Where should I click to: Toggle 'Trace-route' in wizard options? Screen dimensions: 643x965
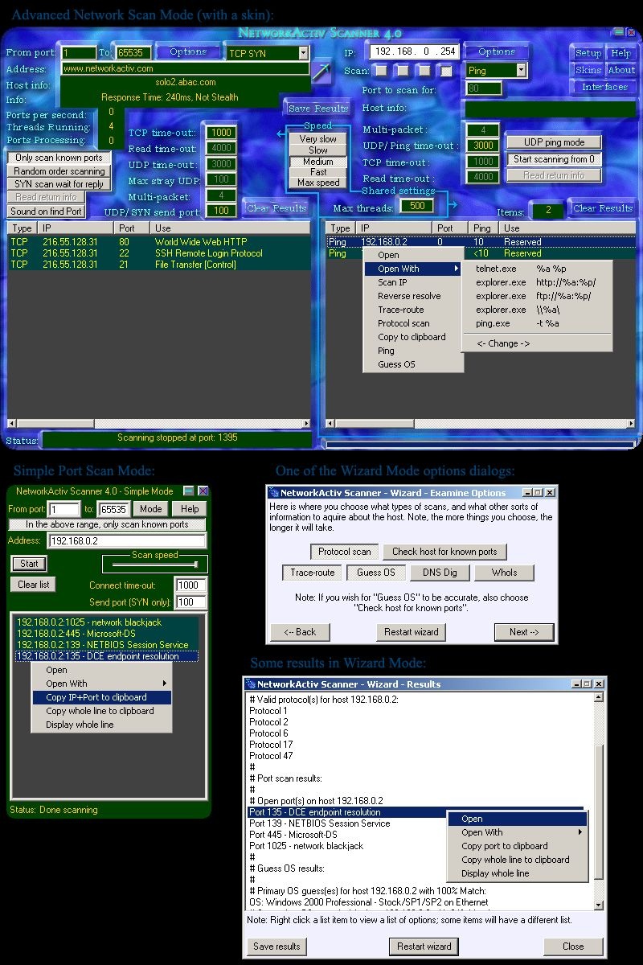313,573
